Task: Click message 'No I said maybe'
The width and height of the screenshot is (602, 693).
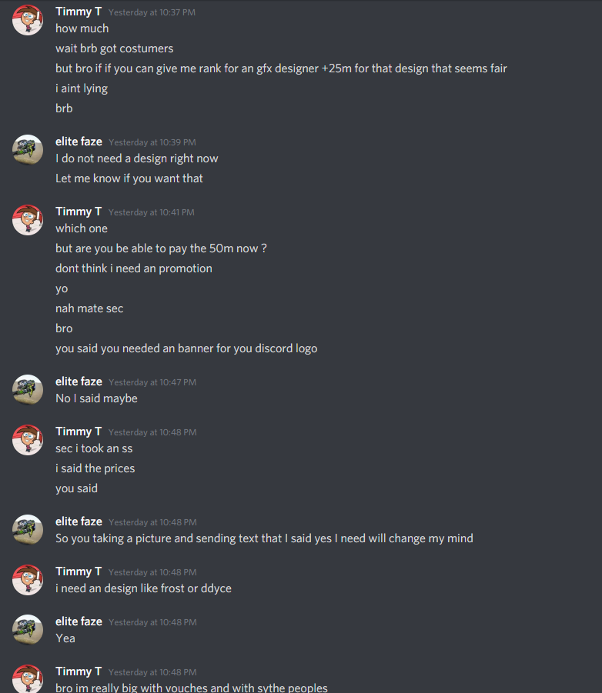Action: pos(96,398)
